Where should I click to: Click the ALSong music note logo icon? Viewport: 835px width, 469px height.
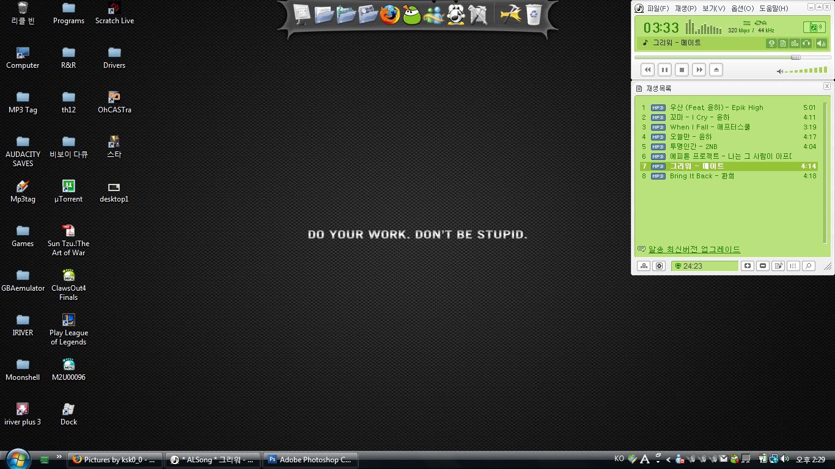(639, 9)
